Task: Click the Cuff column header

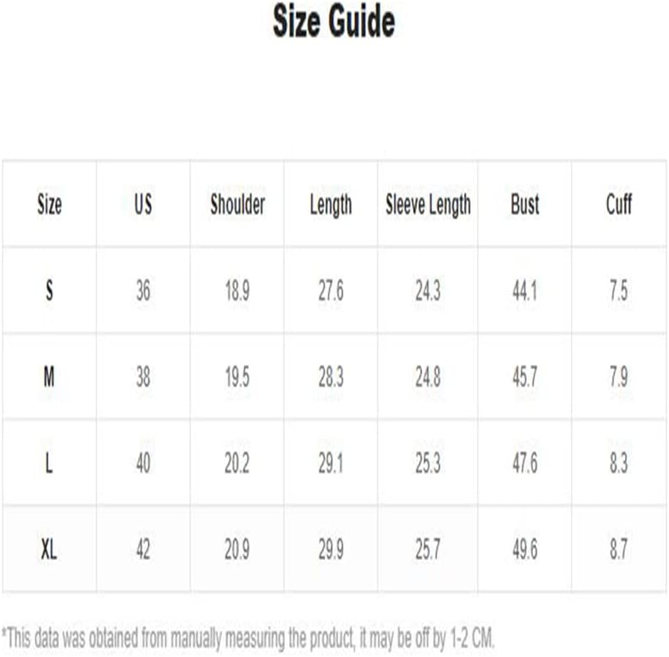Action: [618, 205]
